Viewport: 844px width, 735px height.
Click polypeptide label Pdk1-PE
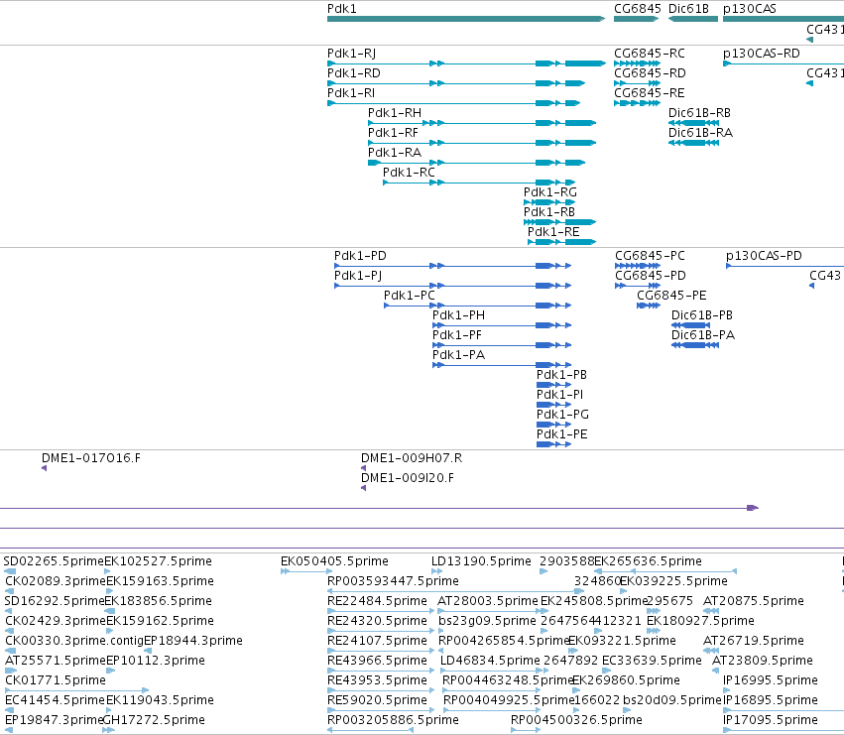pos(562,435)
